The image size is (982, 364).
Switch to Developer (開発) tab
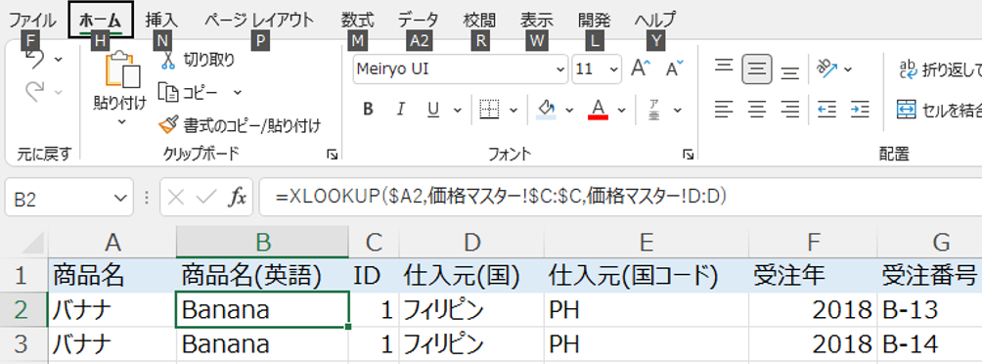pyautogui.click(x=595, y=20)
